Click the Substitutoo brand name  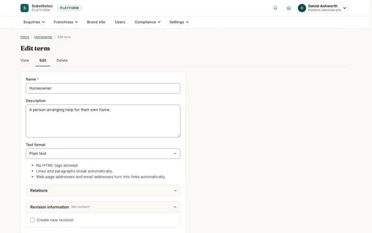pos(42,6)
